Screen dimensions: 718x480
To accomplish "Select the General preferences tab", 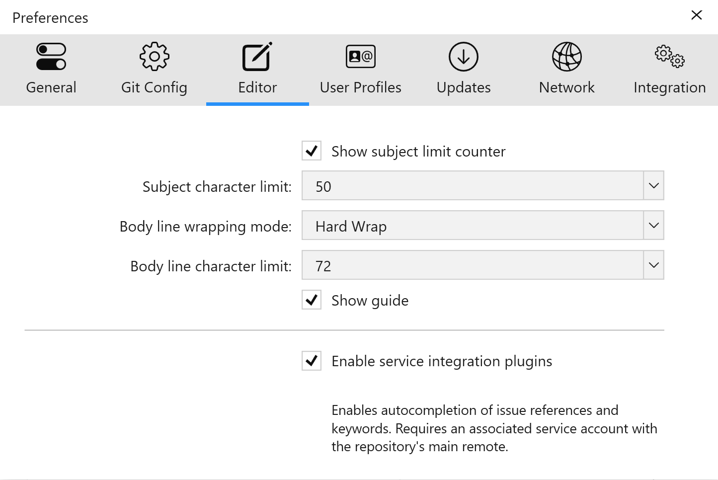I will pyautogui.click(x=51, y=70).
